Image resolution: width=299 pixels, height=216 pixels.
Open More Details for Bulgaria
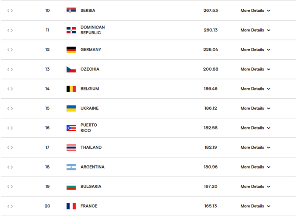click(x=255, y=187)
